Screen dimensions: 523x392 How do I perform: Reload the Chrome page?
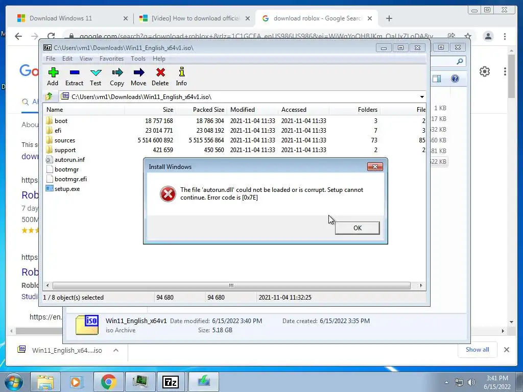[51, 36]
